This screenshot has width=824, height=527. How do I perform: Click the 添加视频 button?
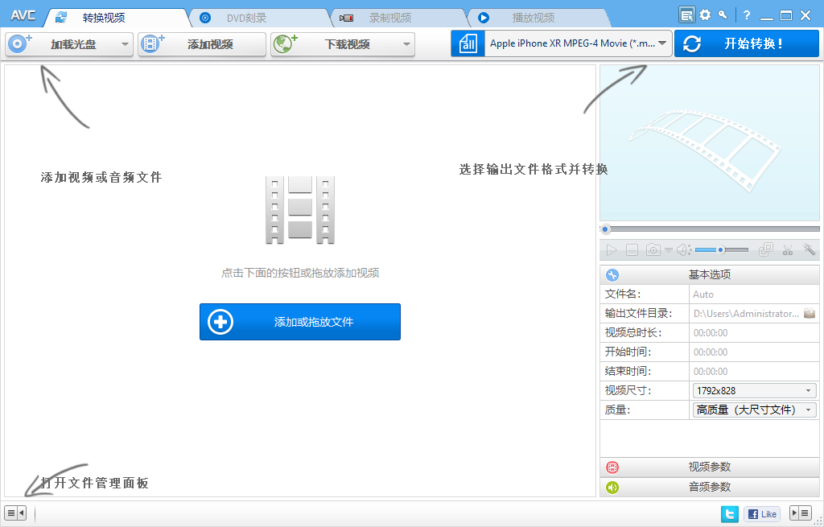pos(202,44)
